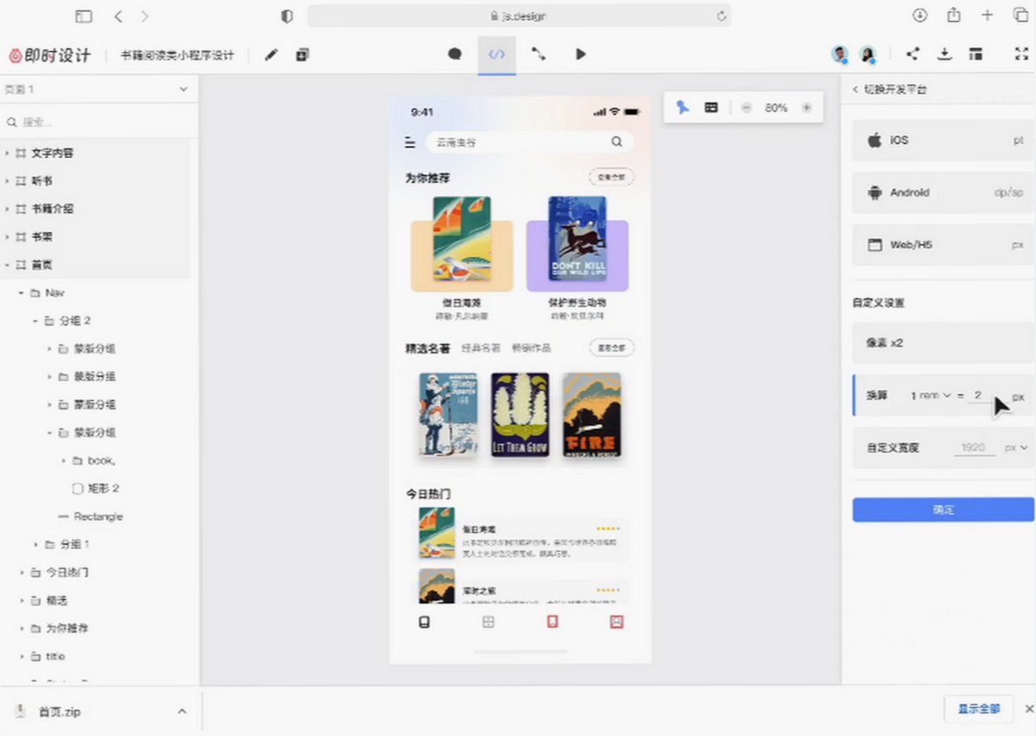Open the share icon in top toolbar

point(913,54)
